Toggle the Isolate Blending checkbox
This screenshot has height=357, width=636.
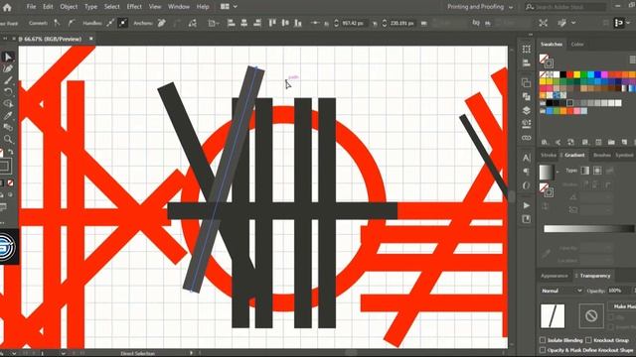[x=543, y=340]
